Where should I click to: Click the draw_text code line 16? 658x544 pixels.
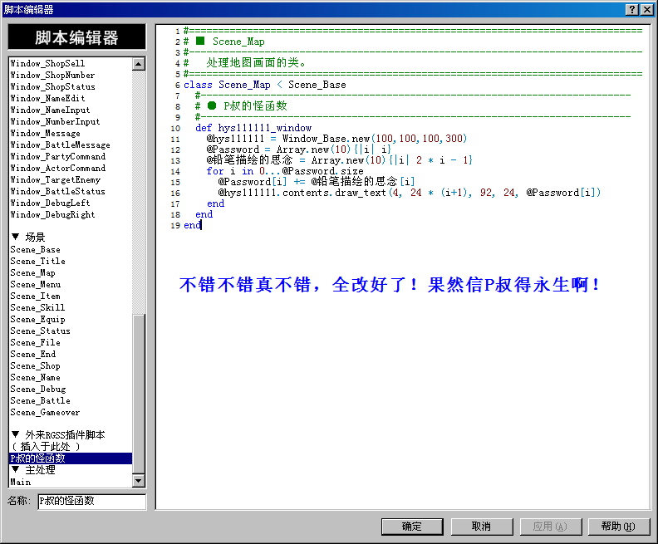tap(409, 193)
